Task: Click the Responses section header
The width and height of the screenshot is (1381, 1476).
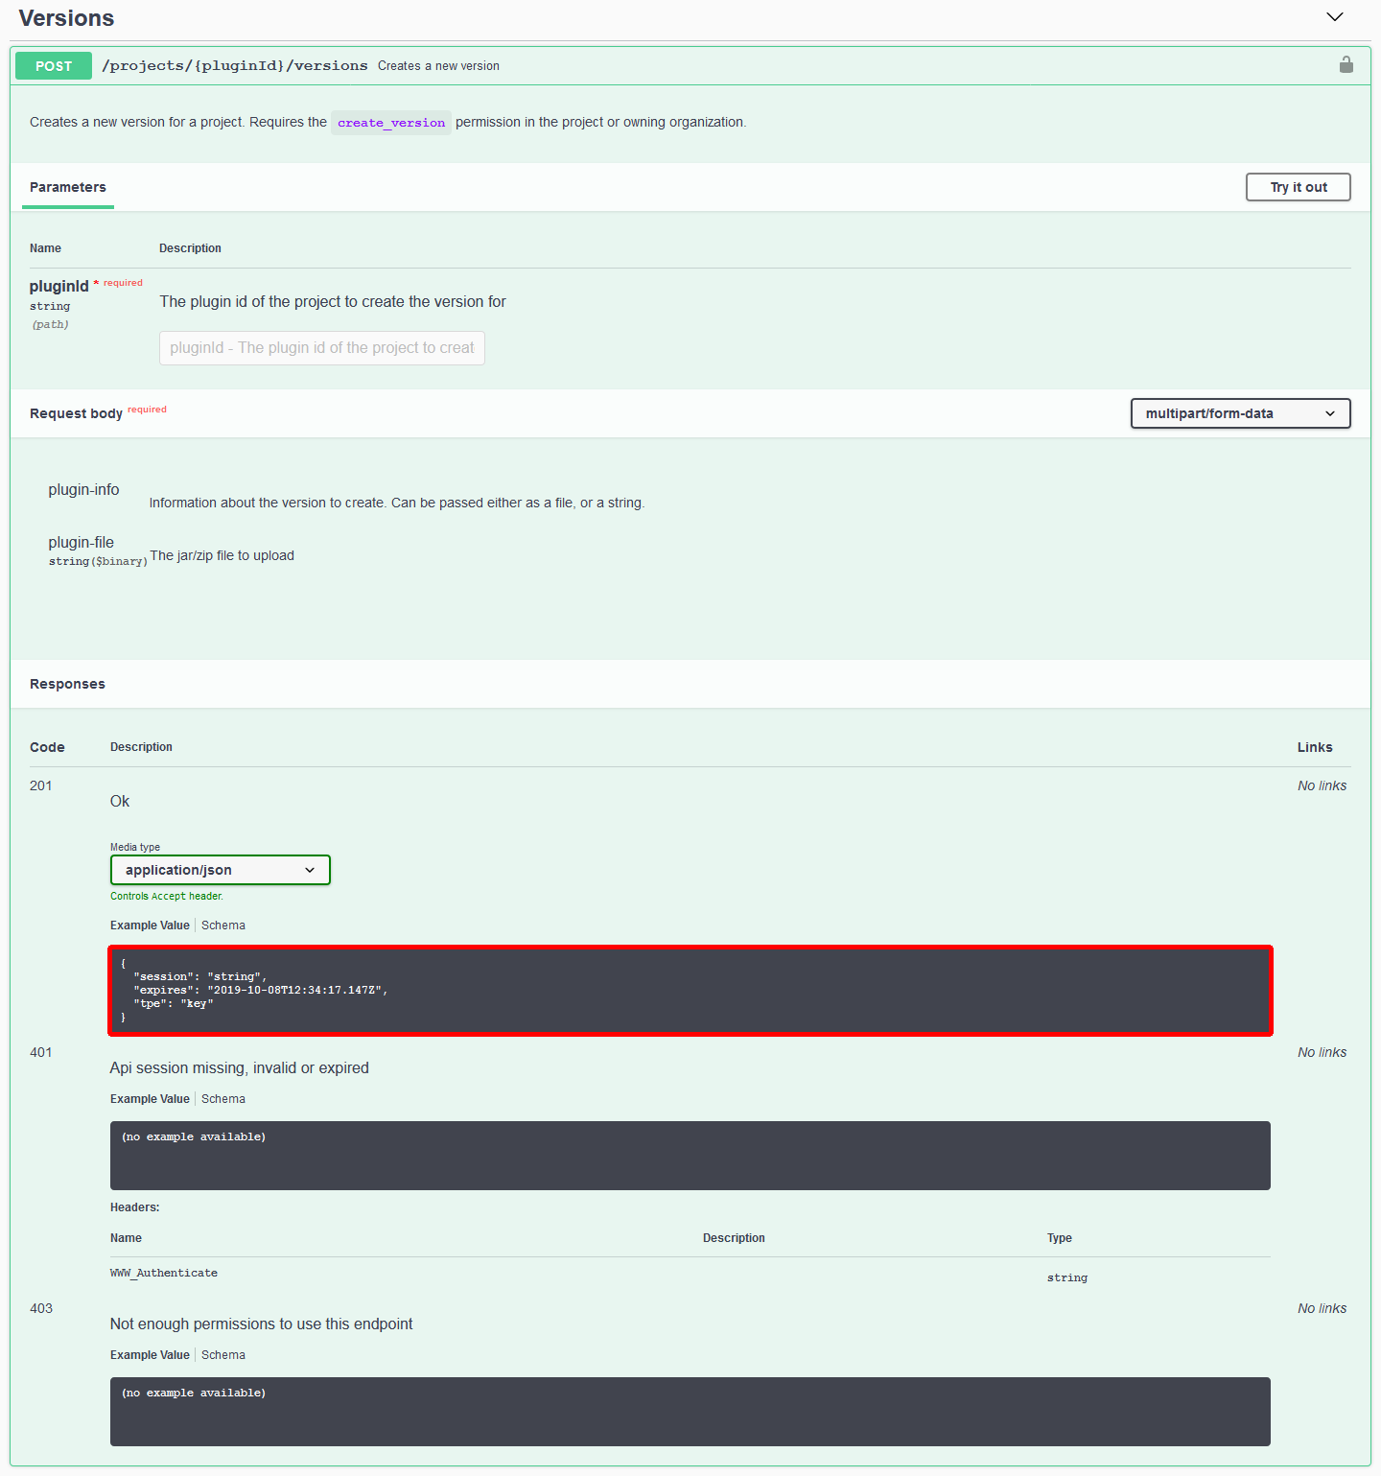Action: click(67, 684)
